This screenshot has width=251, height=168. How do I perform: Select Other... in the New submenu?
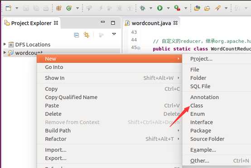point(217,161)
